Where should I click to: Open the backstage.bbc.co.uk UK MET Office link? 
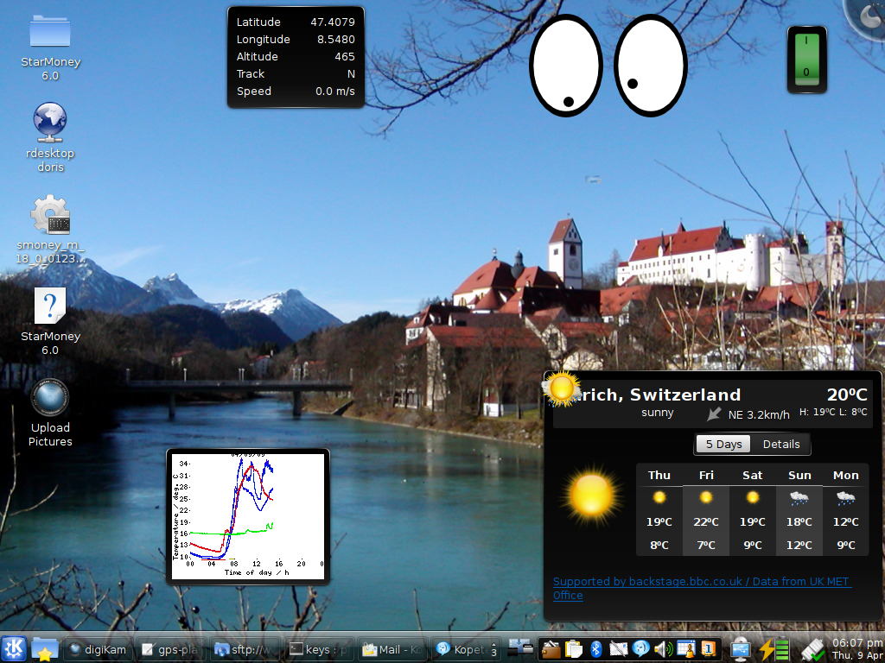tap(702, 588)
